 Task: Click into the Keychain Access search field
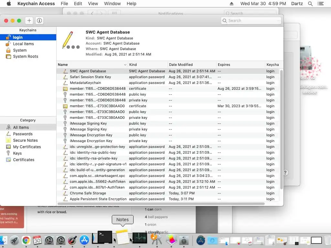pos(251,21)
